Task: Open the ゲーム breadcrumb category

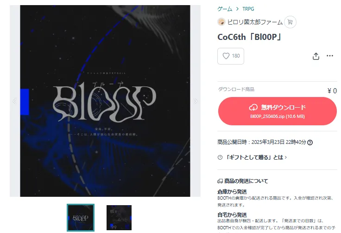Action: pos(225,9)
